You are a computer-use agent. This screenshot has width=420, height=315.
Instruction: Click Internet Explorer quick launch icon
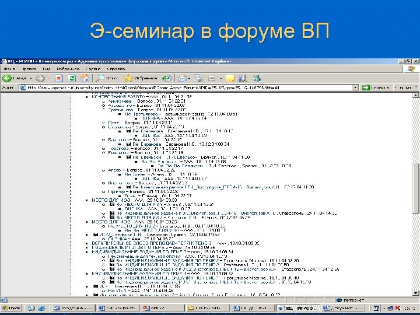tap(41, 309)
